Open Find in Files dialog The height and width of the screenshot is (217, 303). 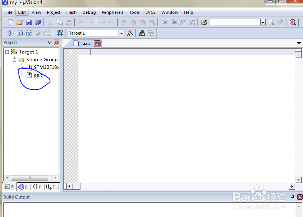(204, 22)
